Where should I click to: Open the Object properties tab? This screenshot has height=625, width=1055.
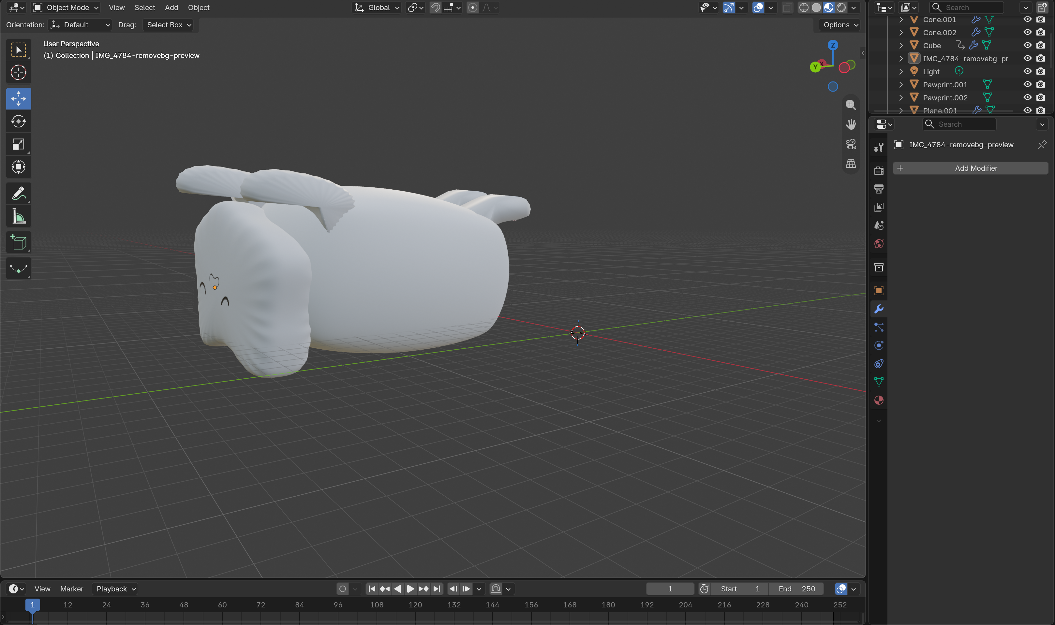click(x=879, y=291)
